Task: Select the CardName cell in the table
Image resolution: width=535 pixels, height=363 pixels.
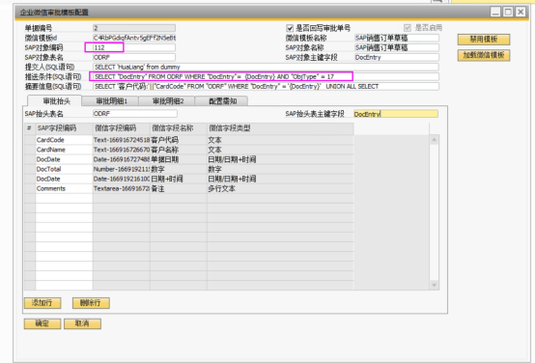Action: [64, 150]
